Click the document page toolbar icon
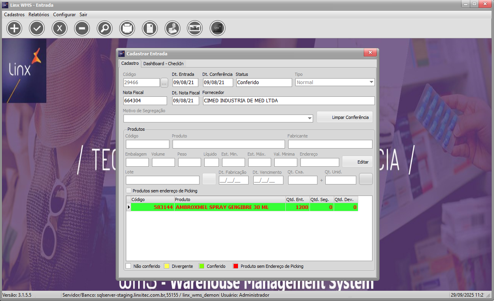 (x=150, y=28)
